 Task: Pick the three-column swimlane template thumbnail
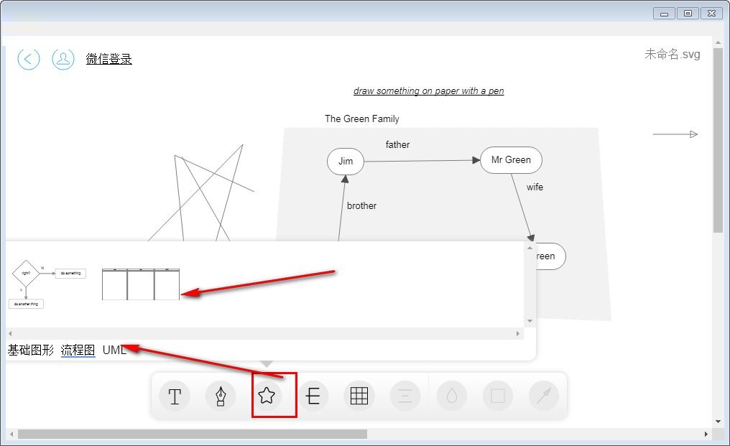click(x=141, y=284)
